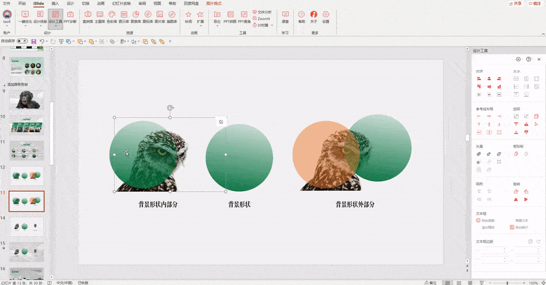Viewport: 546px width, 285px height.
Task: Expand the 计时器 dropdown arrow
Action: (272, 25)
